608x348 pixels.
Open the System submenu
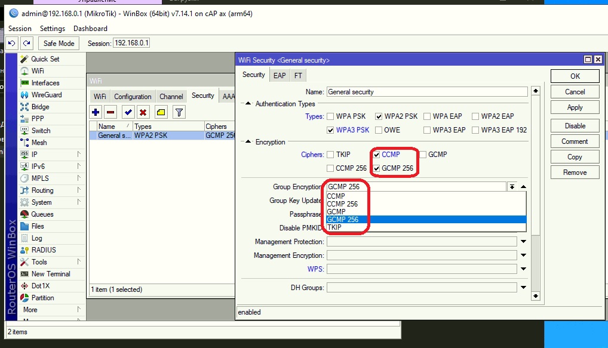click(41, 202)
